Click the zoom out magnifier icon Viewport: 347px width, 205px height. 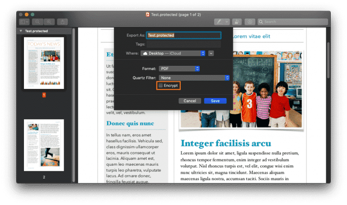click(38, 22)
